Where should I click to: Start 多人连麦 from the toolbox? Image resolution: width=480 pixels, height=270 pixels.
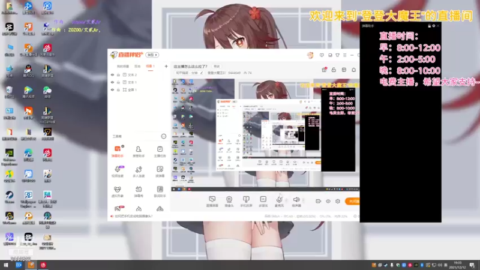139,172
